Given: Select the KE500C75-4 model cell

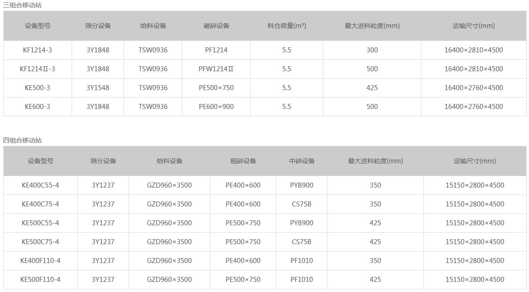Looking at the screenshot, I should click(x=40, y=242).
